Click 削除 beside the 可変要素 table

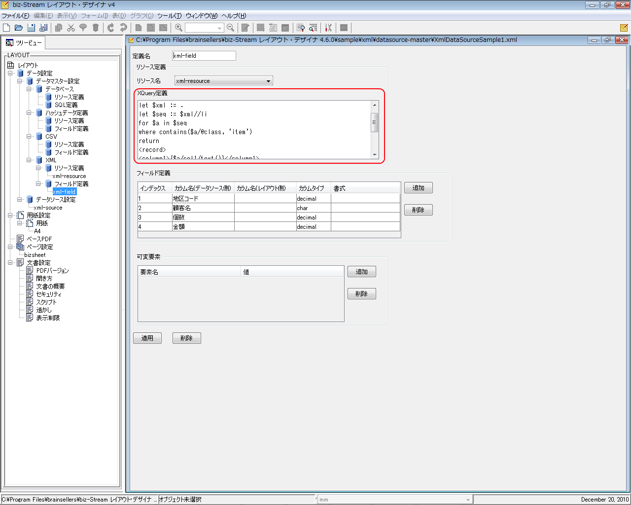(x=362, y=294)
